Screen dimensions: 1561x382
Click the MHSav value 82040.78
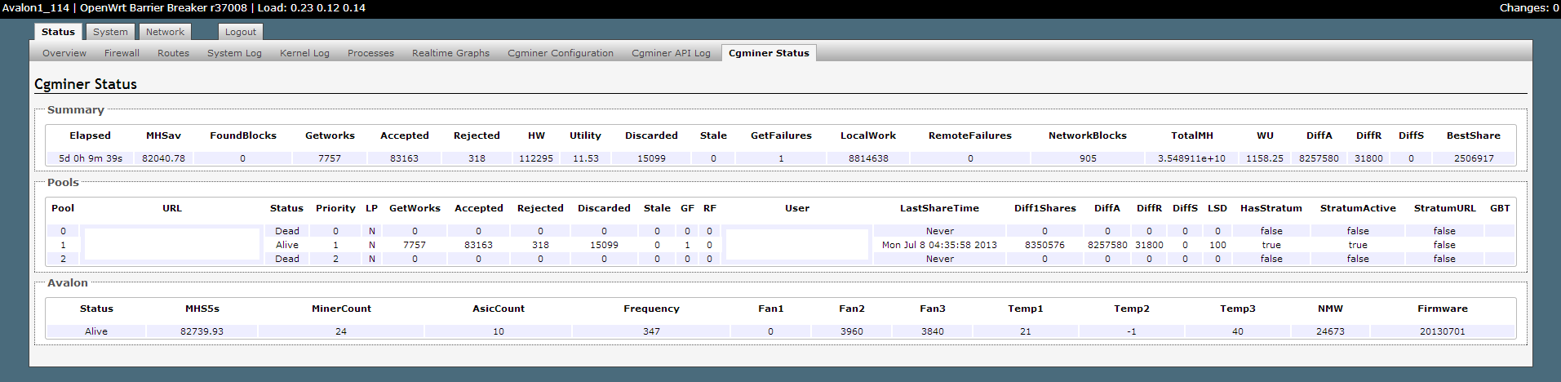pyautogui.click(x=163, y=158)
